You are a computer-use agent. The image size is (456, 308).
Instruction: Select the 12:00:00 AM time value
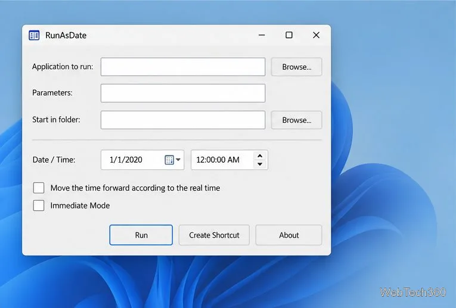tap(218, 160)
